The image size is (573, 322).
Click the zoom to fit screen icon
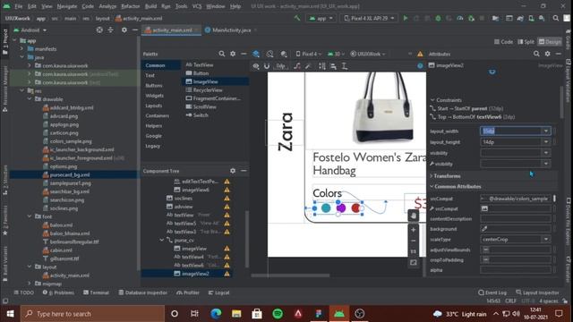414,262
